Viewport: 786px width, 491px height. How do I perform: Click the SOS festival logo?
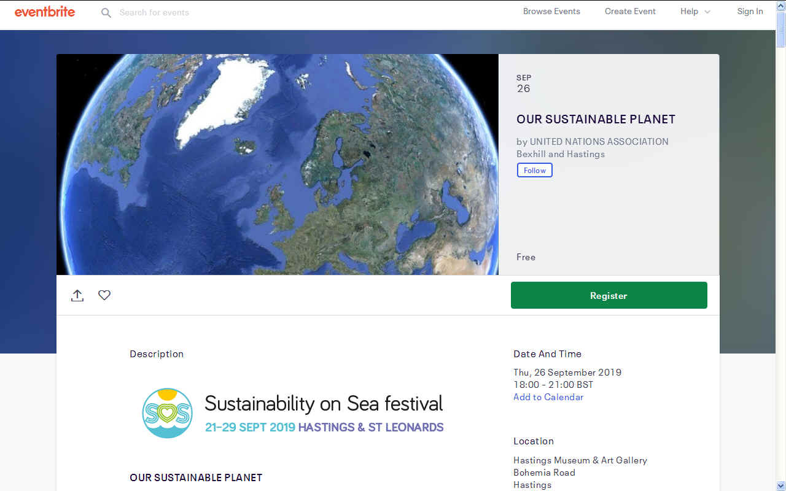[168, 412]
